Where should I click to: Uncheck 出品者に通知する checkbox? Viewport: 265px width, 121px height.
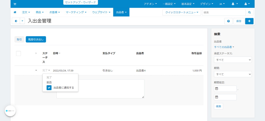49,88
